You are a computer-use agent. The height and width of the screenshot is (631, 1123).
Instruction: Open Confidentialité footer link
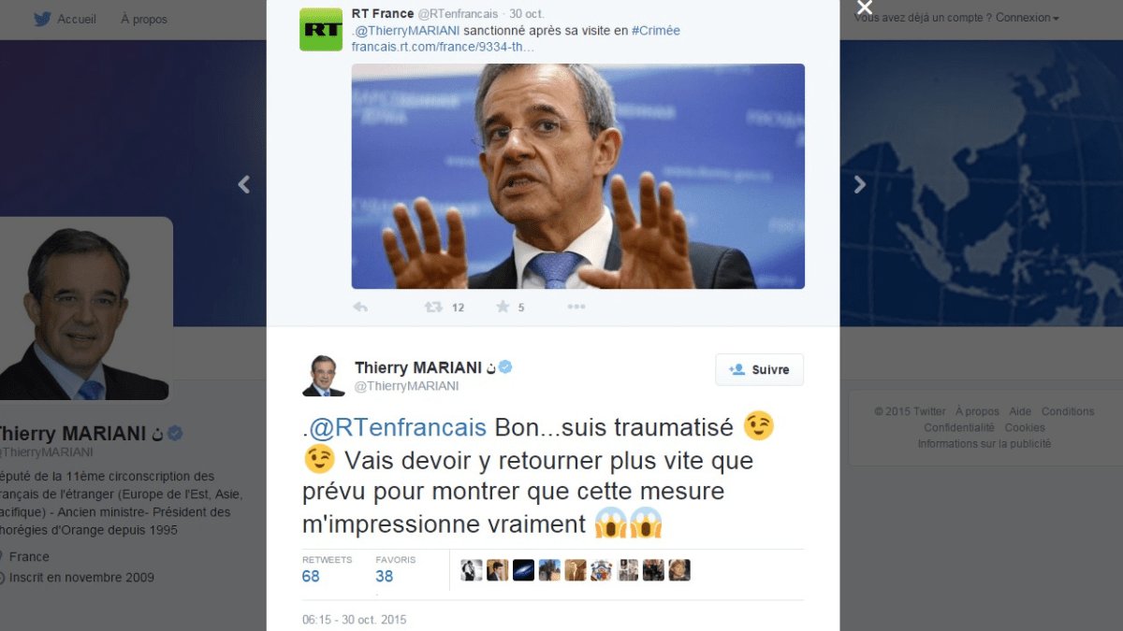coord(959,427)
